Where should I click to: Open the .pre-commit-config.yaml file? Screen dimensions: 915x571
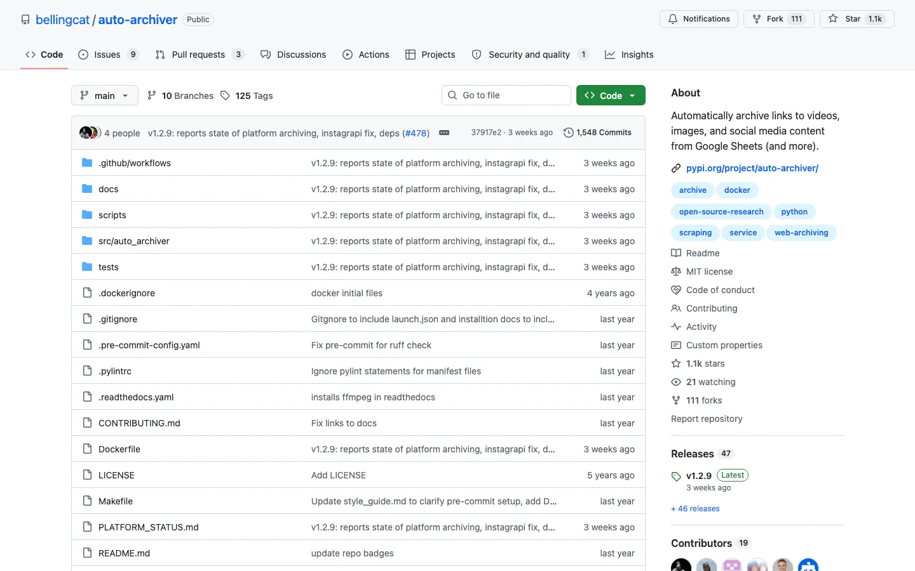point(149,345)
